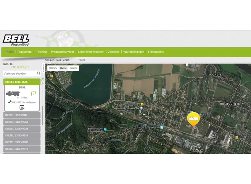The width and height of the screenshot is (251, 184).
Task: Click the vehicle list scrollbar thumb
Action: 43,115
